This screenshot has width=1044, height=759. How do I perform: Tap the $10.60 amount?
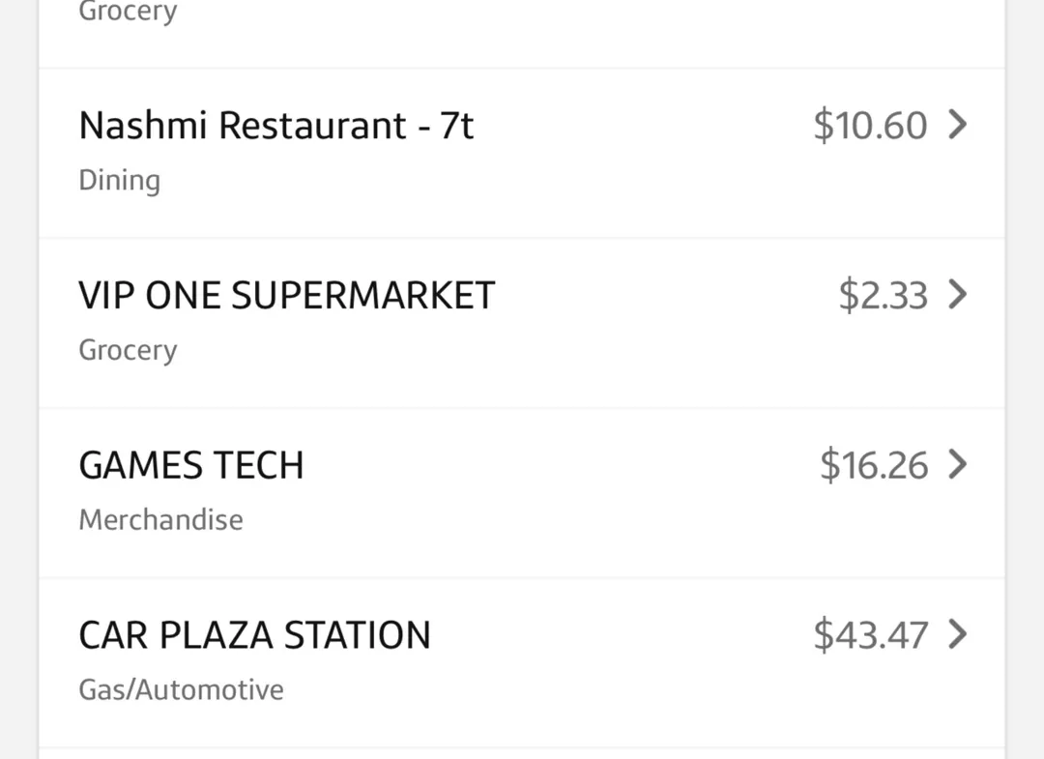tap(870, 125)
